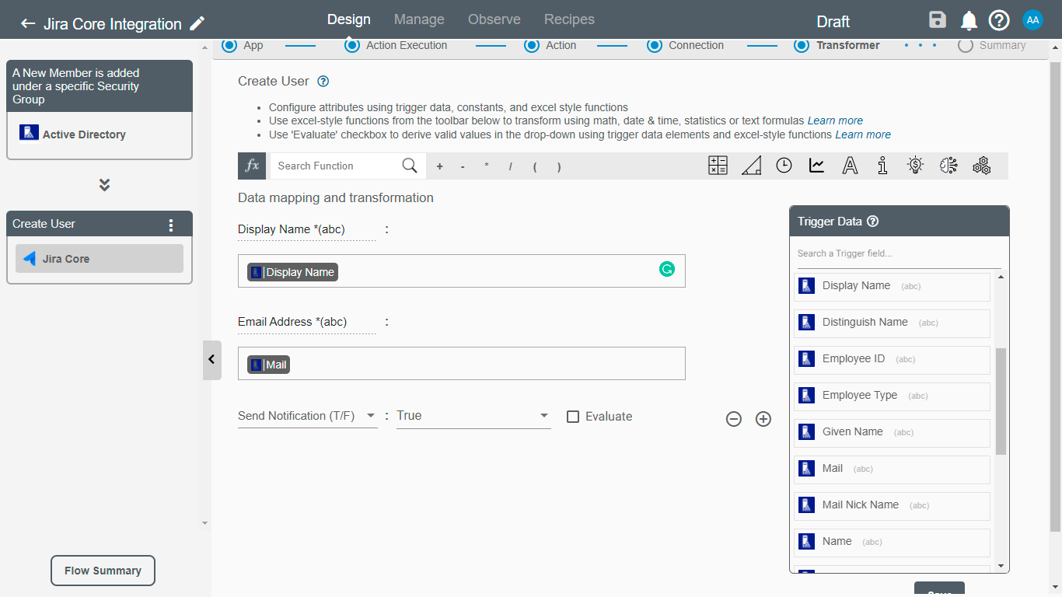Select the Transformer step radio
The image size is (1062, 597).
pos(802,45)
